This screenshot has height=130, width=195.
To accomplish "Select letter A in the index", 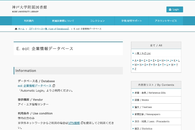I will coord(136,60).
